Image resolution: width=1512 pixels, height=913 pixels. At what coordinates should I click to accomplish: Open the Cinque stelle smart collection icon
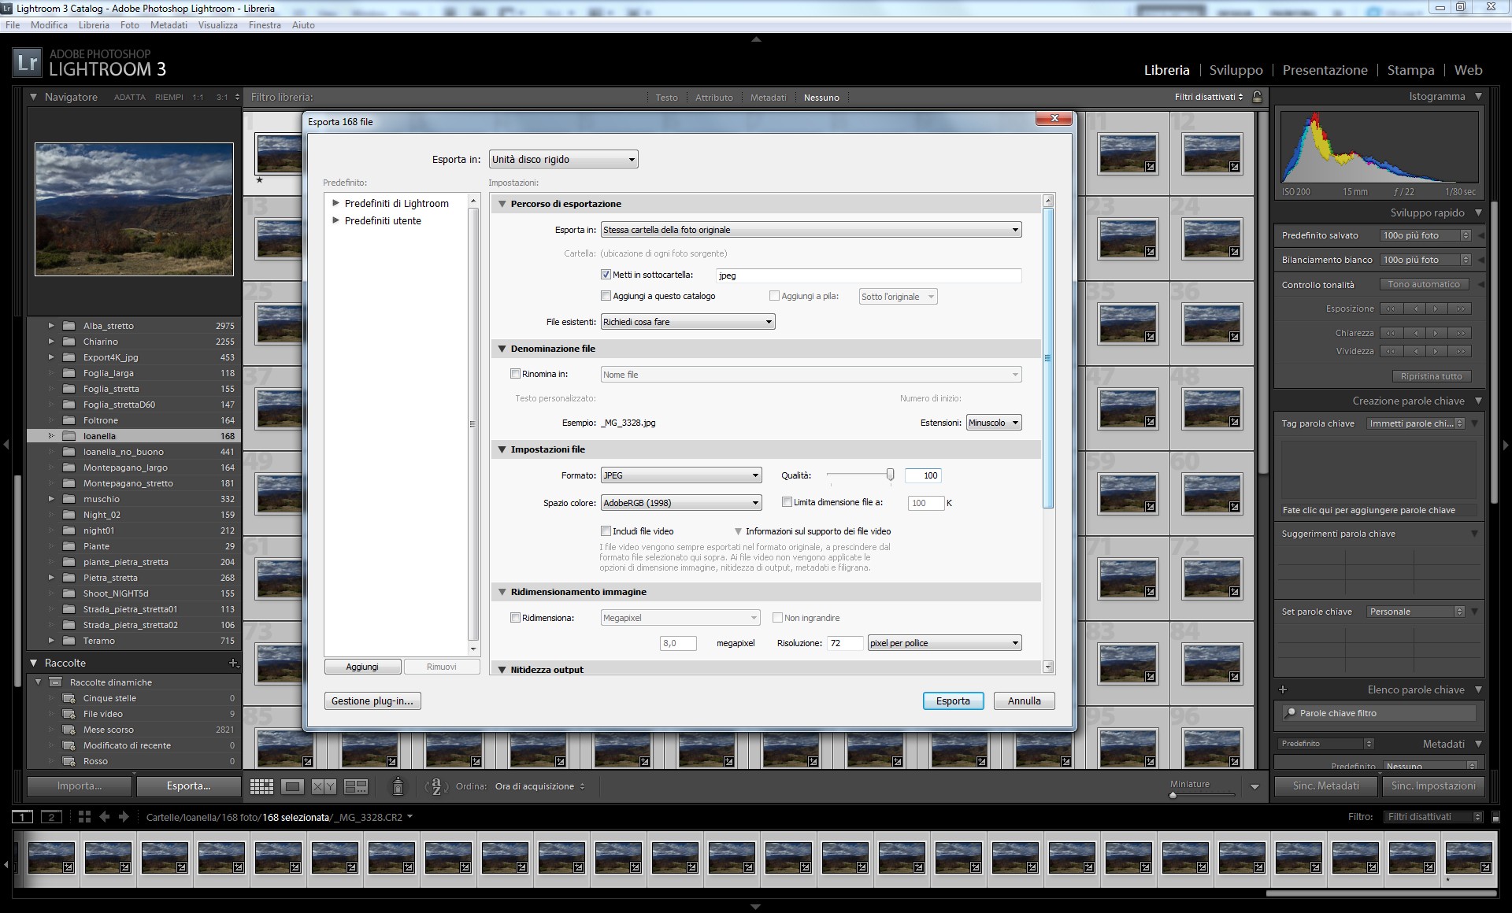point(69,698)
